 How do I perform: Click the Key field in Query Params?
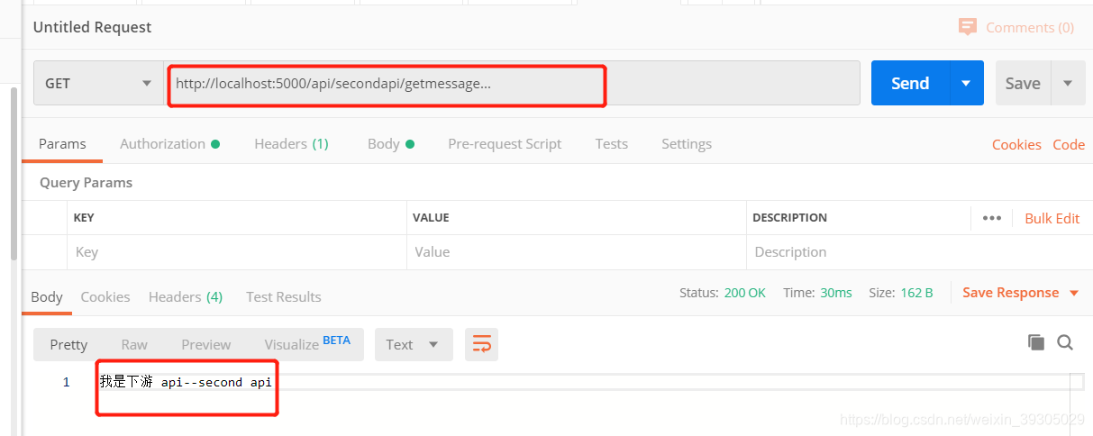click(x=237, y=252)
